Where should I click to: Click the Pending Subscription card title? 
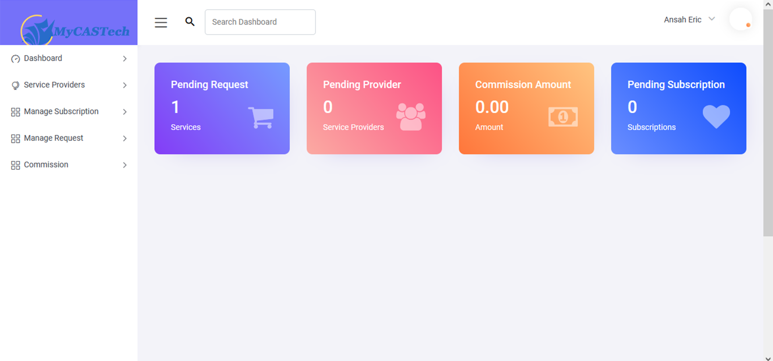(676, 85)
